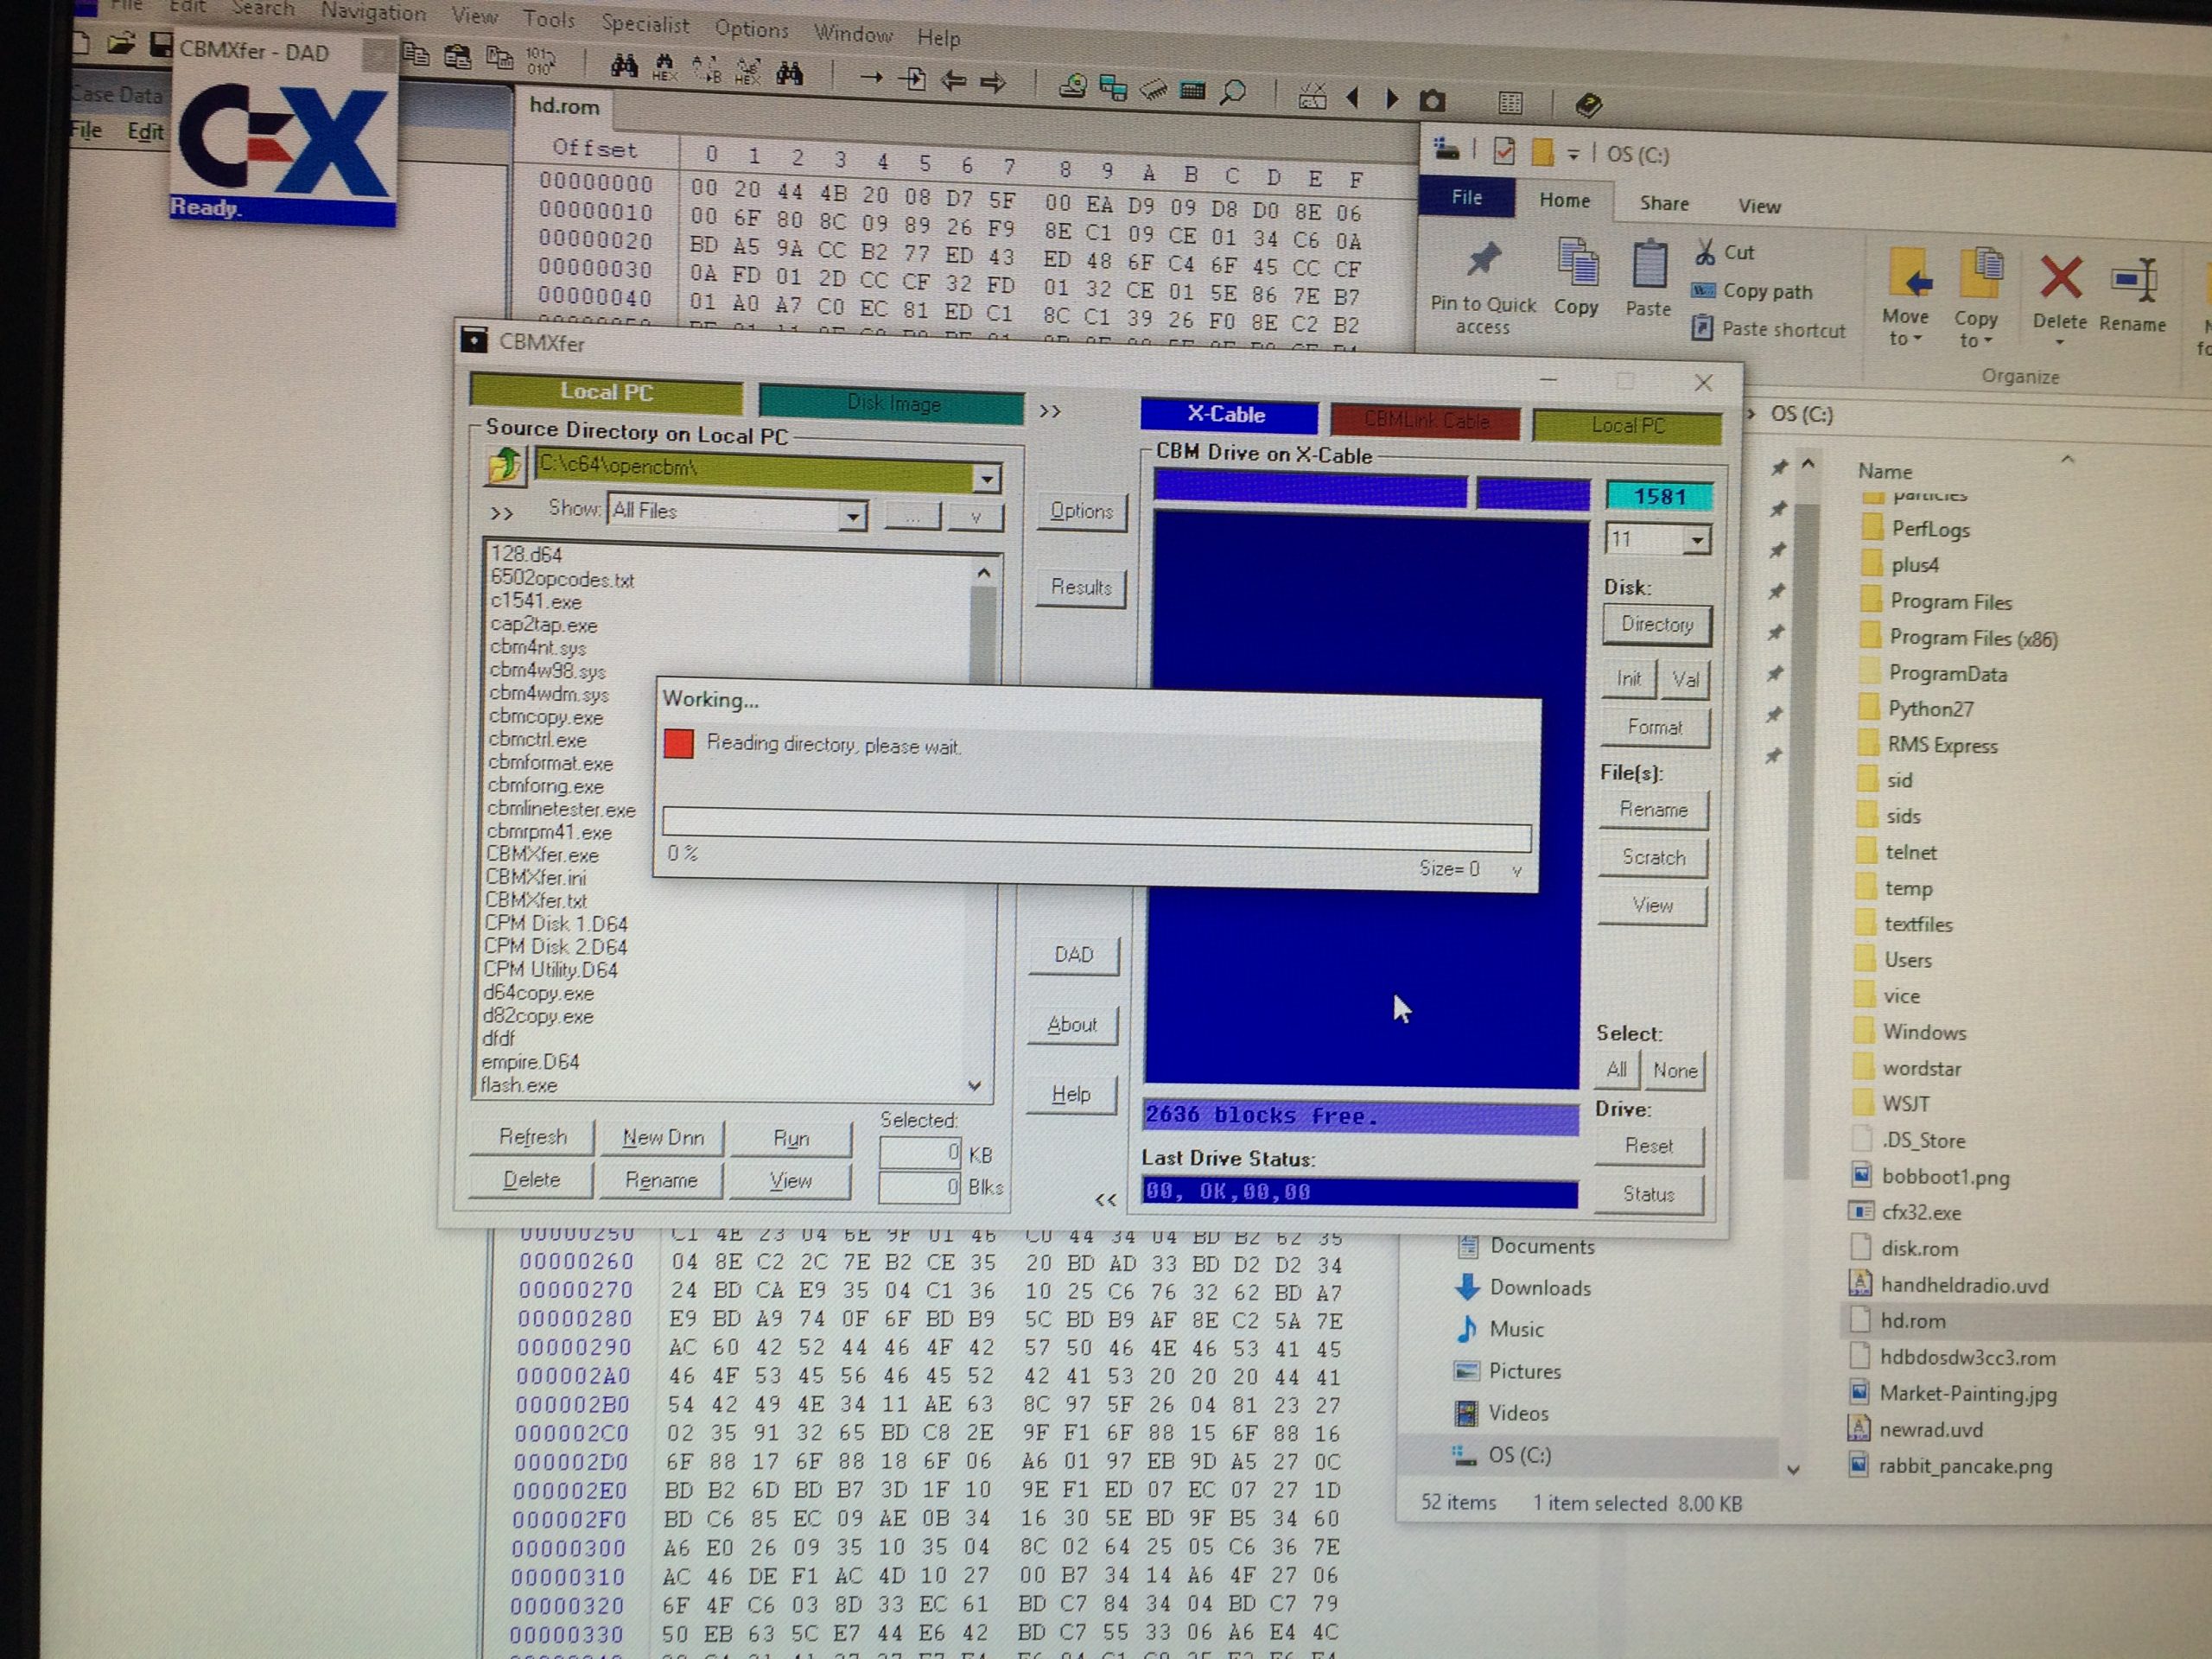This screenshot has width=2212, height=1659.
Task: Select CBMXfer.exe in local file list
Action: pyautogui.click(x=542, y=855)
